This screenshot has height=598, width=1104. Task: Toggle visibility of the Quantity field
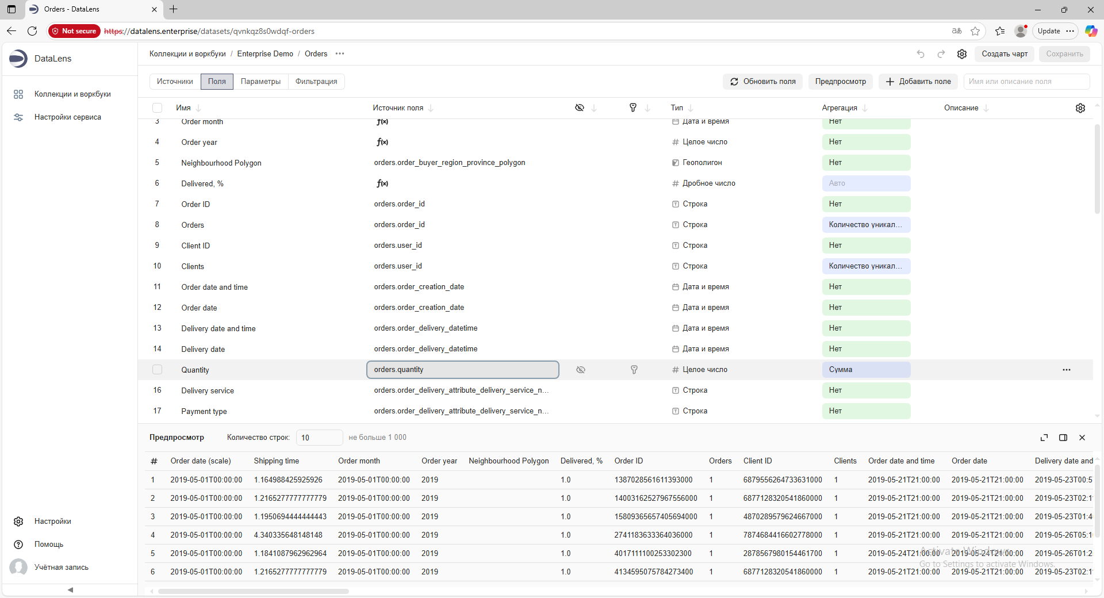581,370
